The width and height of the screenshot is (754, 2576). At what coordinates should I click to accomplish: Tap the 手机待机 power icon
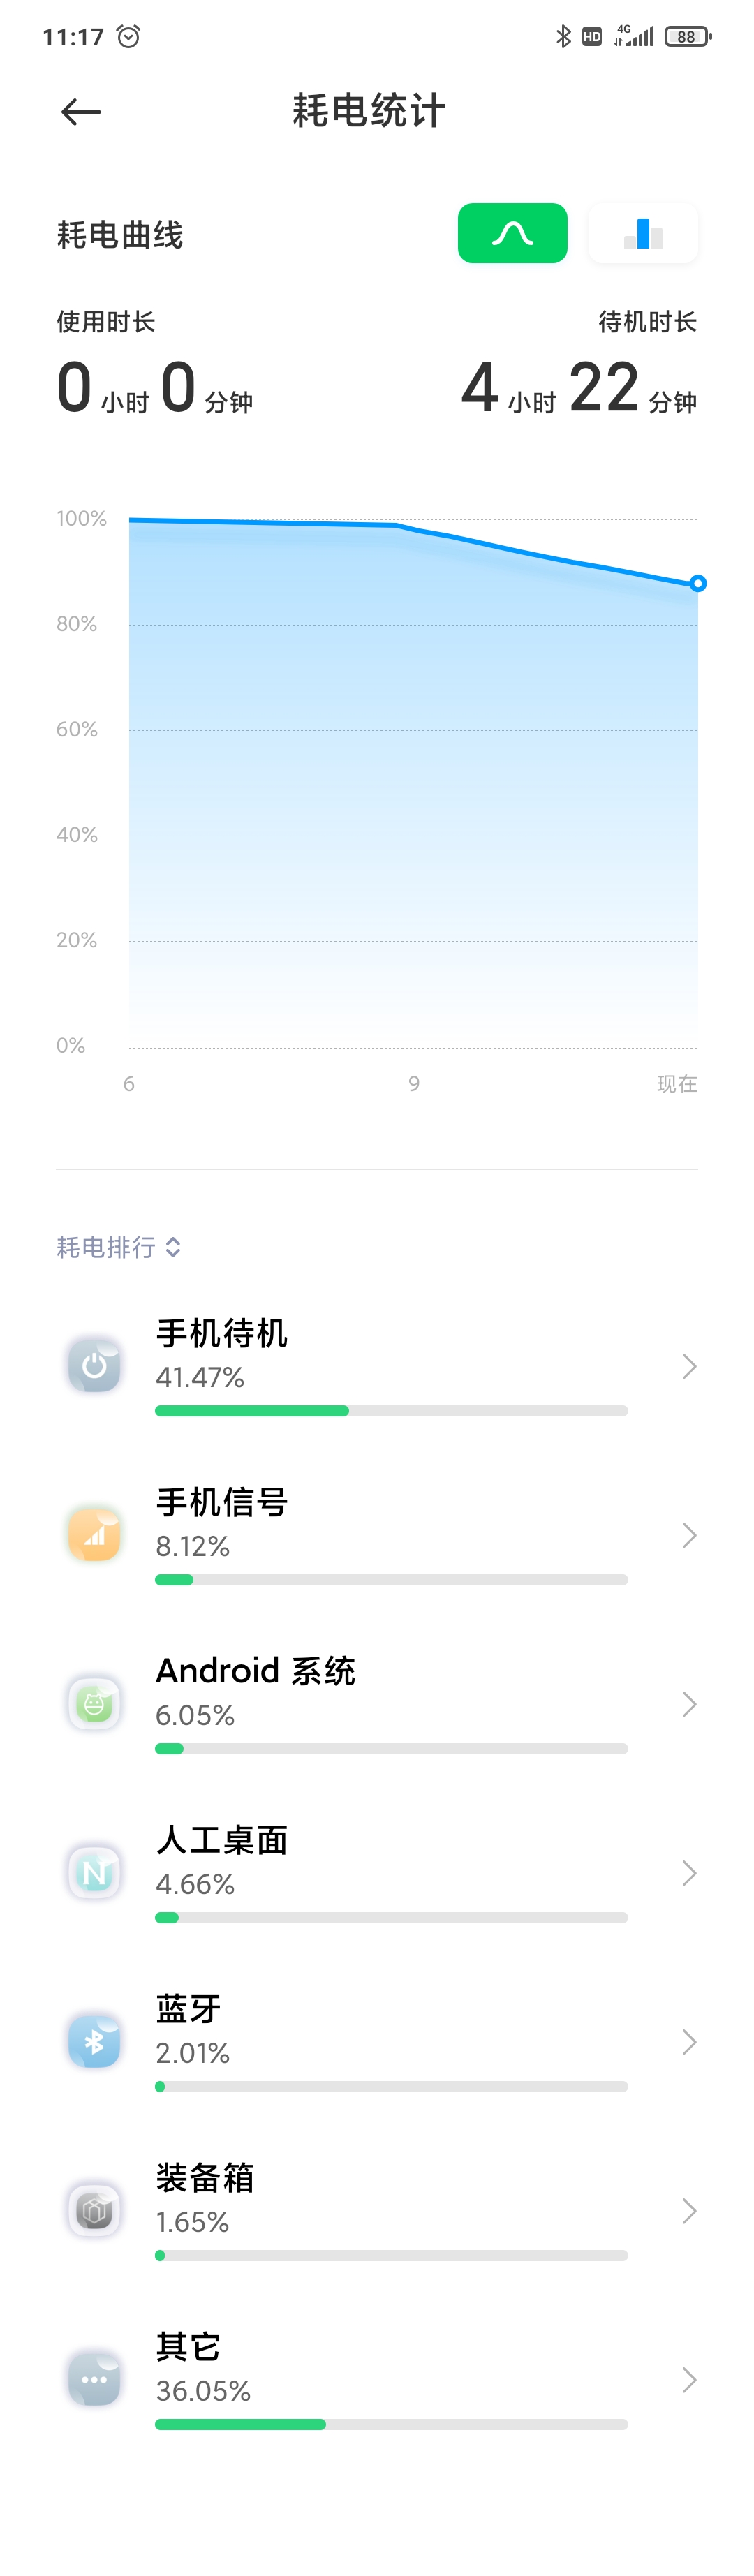coord(94,1365)
